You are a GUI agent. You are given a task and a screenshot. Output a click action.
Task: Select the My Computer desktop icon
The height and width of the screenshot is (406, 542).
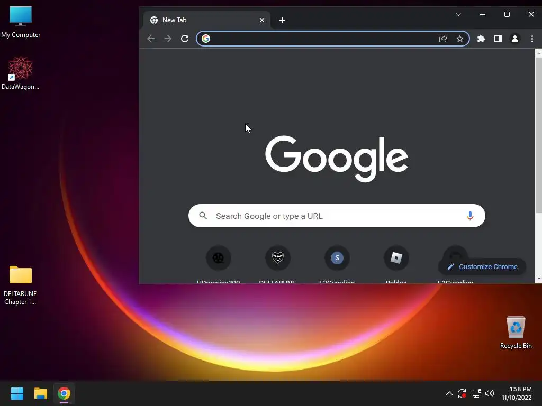[21, 21]
